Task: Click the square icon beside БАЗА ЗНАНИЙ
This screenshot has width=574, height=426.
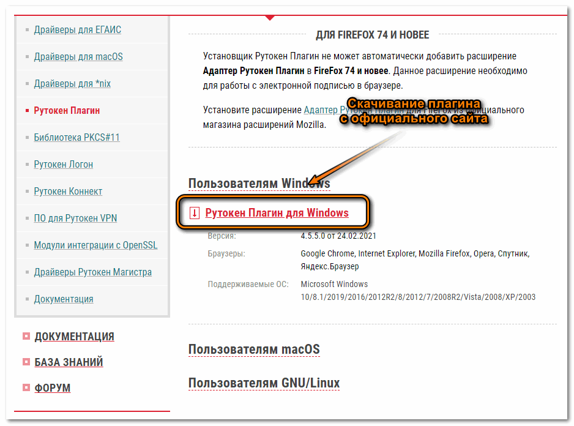Action: [x=26, y=362]
